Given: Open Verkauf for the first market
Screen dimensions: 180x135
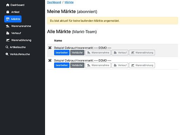Looking at the screenshot, I should click(x=120, y=53).
